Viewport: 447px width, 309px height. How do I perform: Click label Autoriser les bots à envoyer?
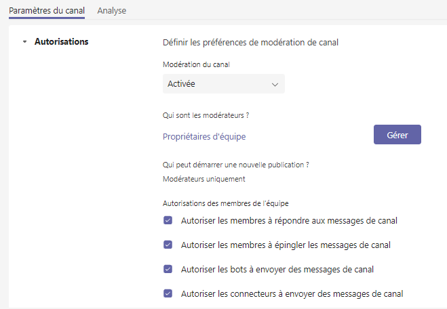point(277,270)
